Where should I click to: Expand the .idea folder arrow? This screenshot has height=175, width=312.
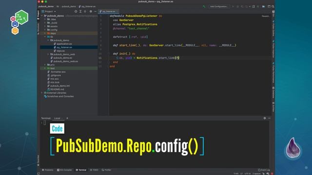click(45, 19)
